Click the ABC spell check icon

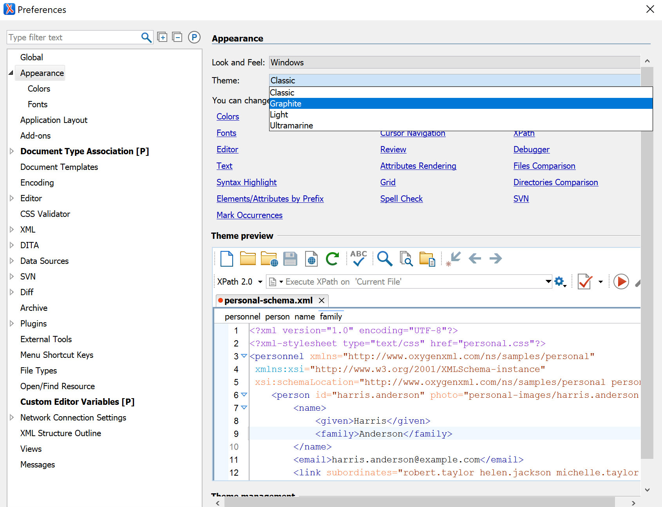358,259
